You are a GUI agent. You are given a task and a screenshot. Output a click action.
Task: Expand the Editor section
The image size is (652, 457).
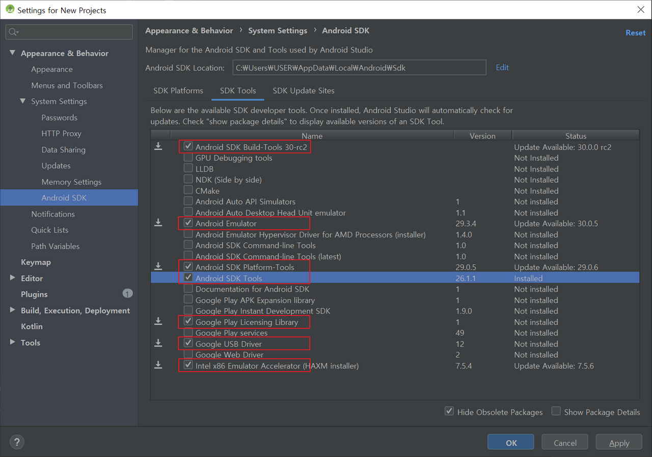tap(13, 278)
